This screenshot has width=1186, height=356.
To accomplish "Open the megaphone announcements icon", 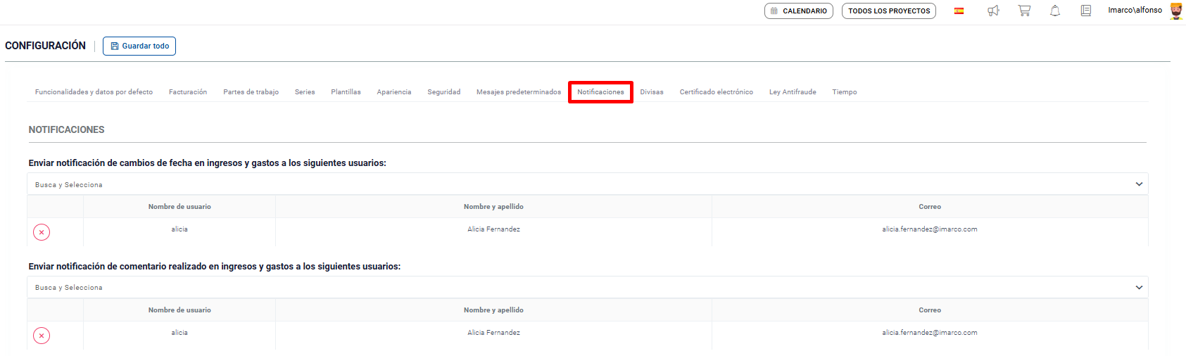I will click(x=993, y=11).
